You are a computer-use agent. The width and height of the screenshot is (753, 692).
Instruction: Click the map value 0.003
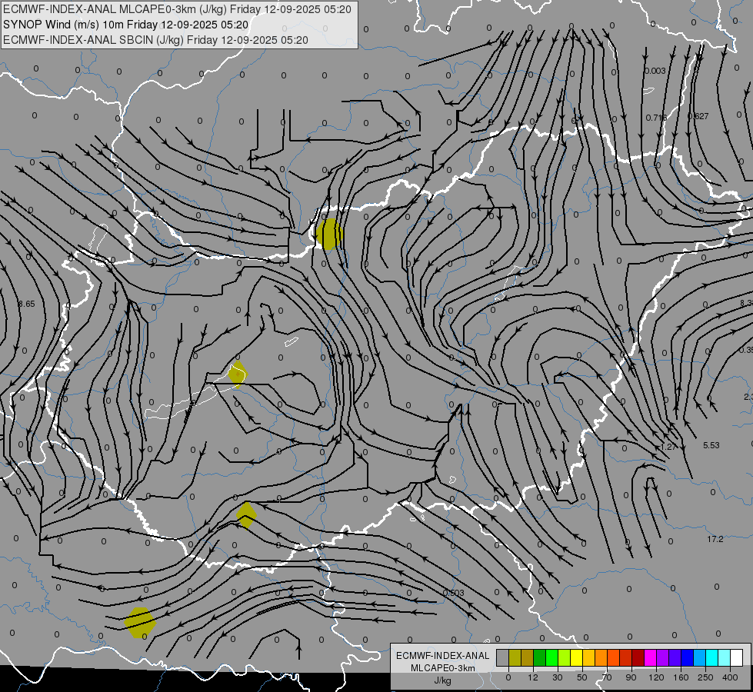click(655, 71)
